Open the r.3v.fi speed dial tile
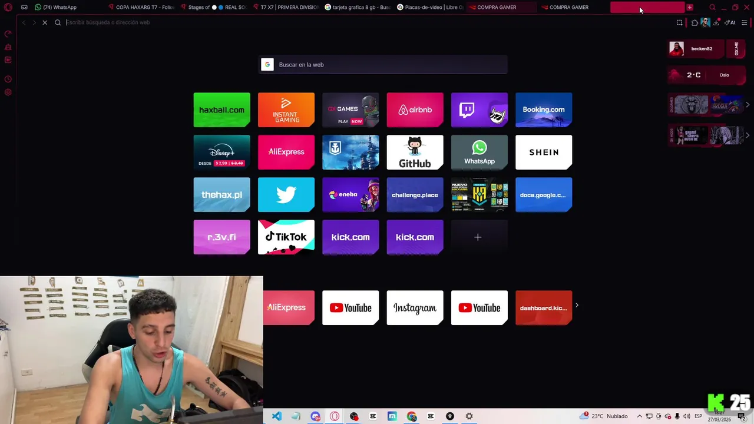The width and height of the screenshot is (754, 424). tap(221, 237)
